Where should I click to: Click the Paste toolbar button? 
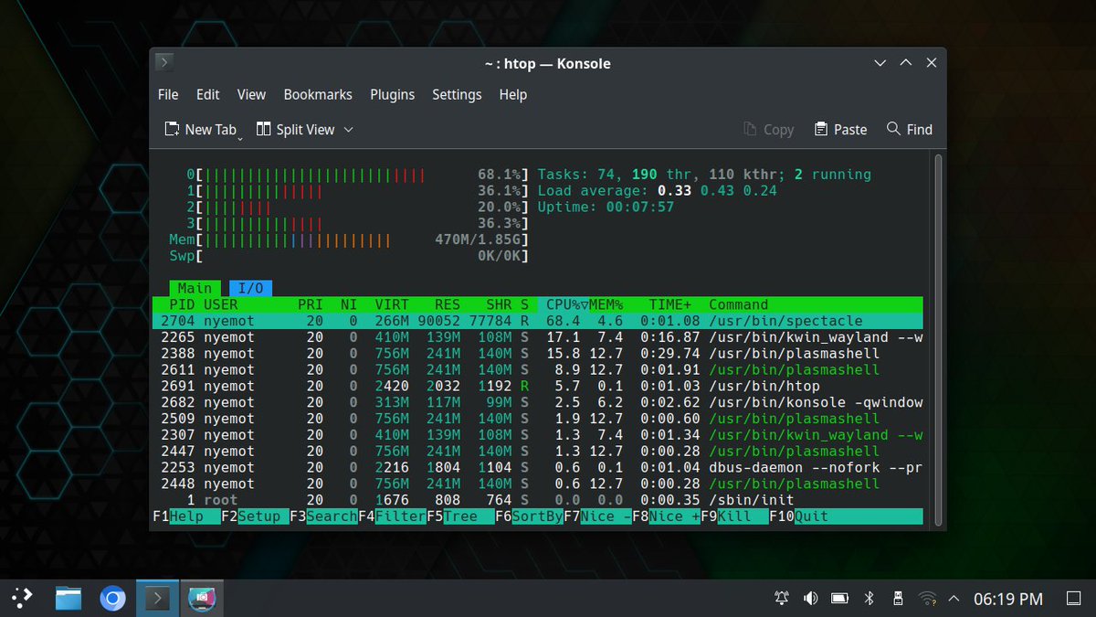pyautogui.click(x=840, y=130)
